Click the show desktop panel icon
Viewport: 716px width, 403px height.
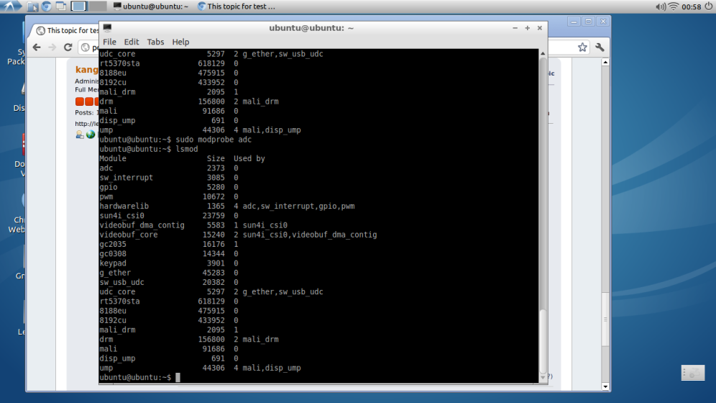click(60, 6)
